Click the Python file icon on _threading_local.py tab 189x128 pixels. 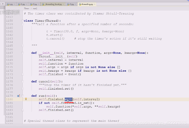point(43,4)
